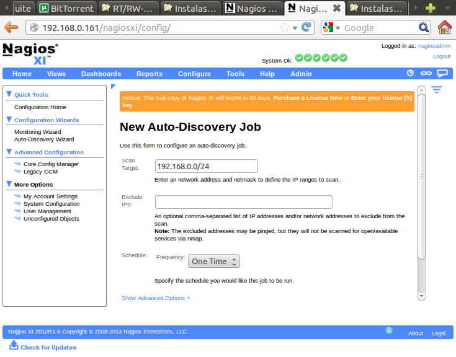The height and width of the screenshot is (357, 456).
Task: Click the chain link permalink icon
Action: [426, 73]
